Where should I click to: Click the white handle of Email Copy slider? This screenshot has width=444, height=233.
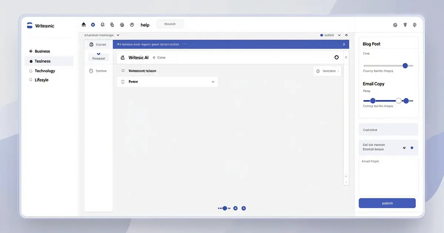pos(398,101)
